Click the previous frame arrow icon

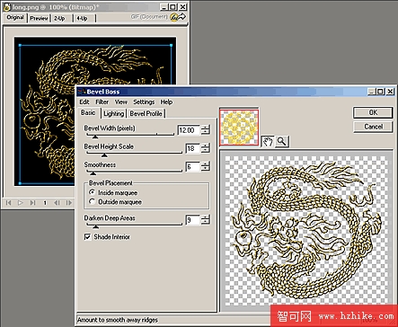tap(57, 203)
